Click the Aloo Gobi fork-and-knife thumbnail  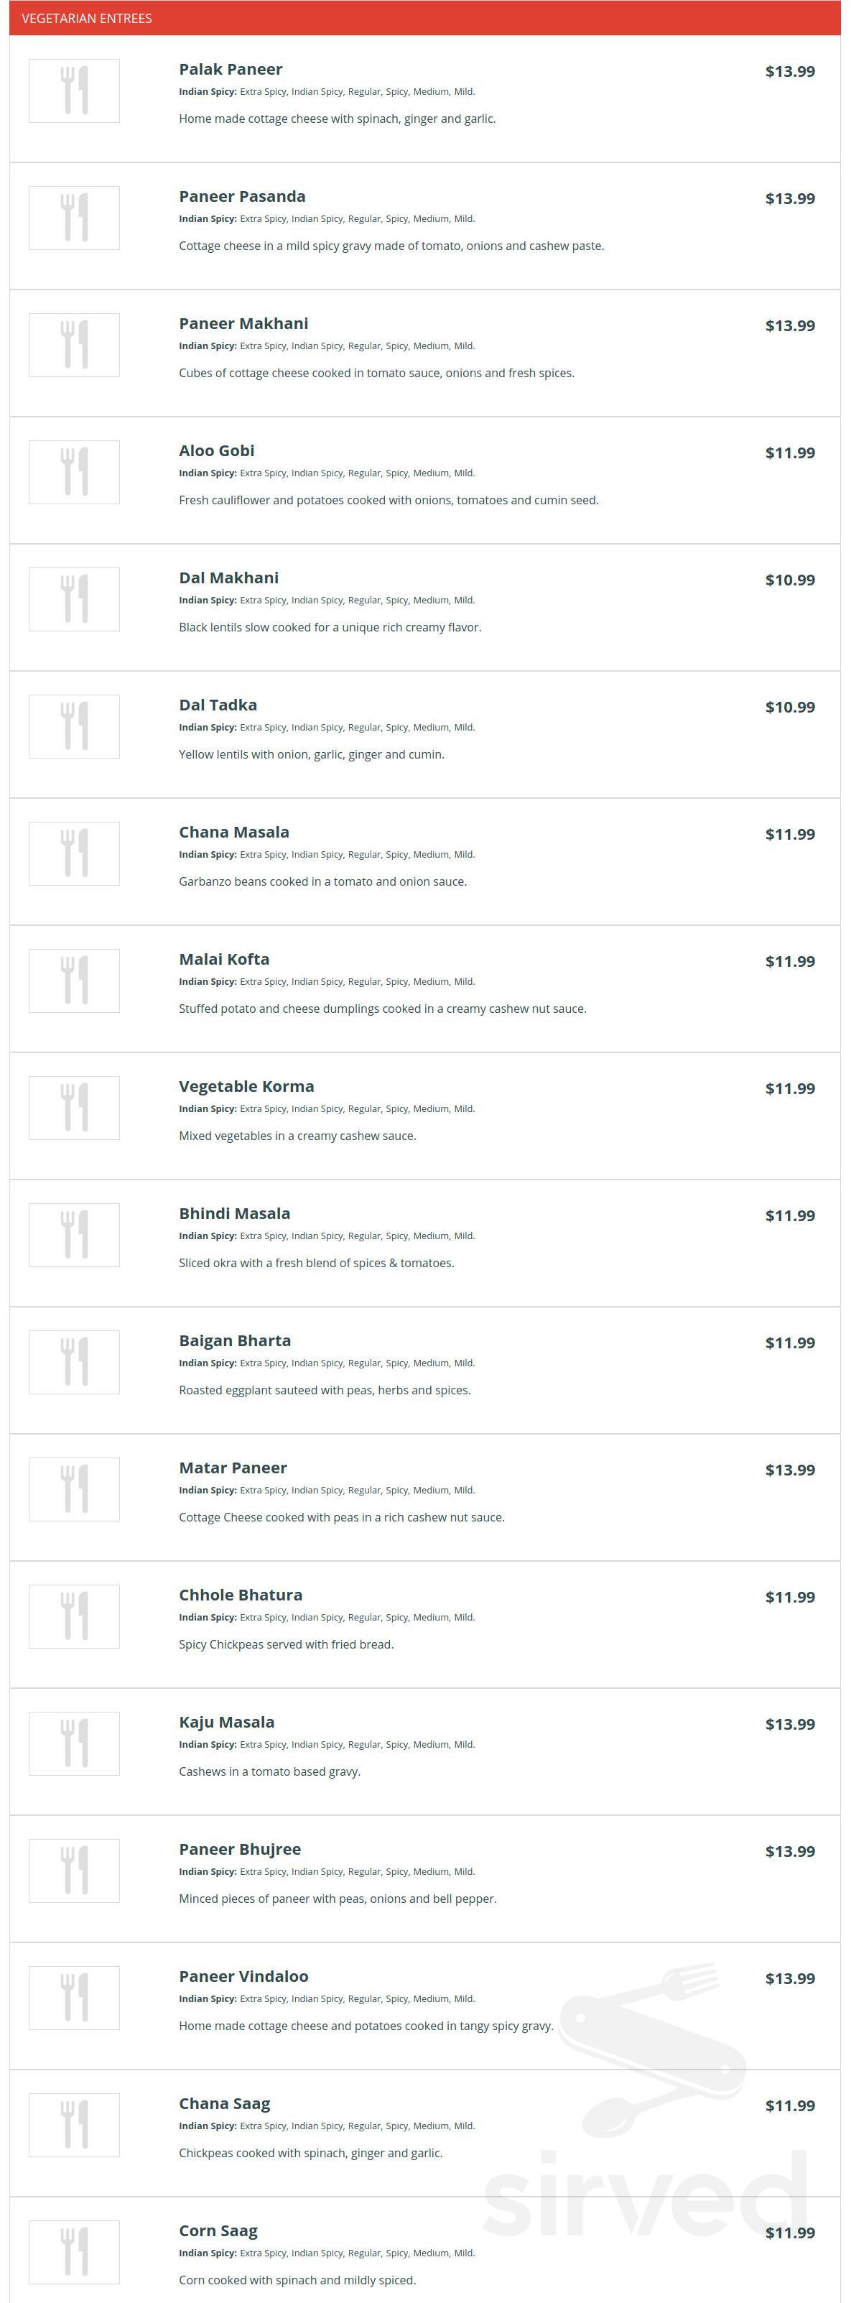point(74,472)
